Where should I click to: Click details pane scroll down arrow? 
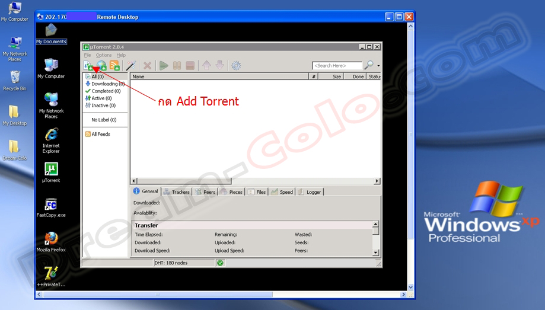[375, 253]
